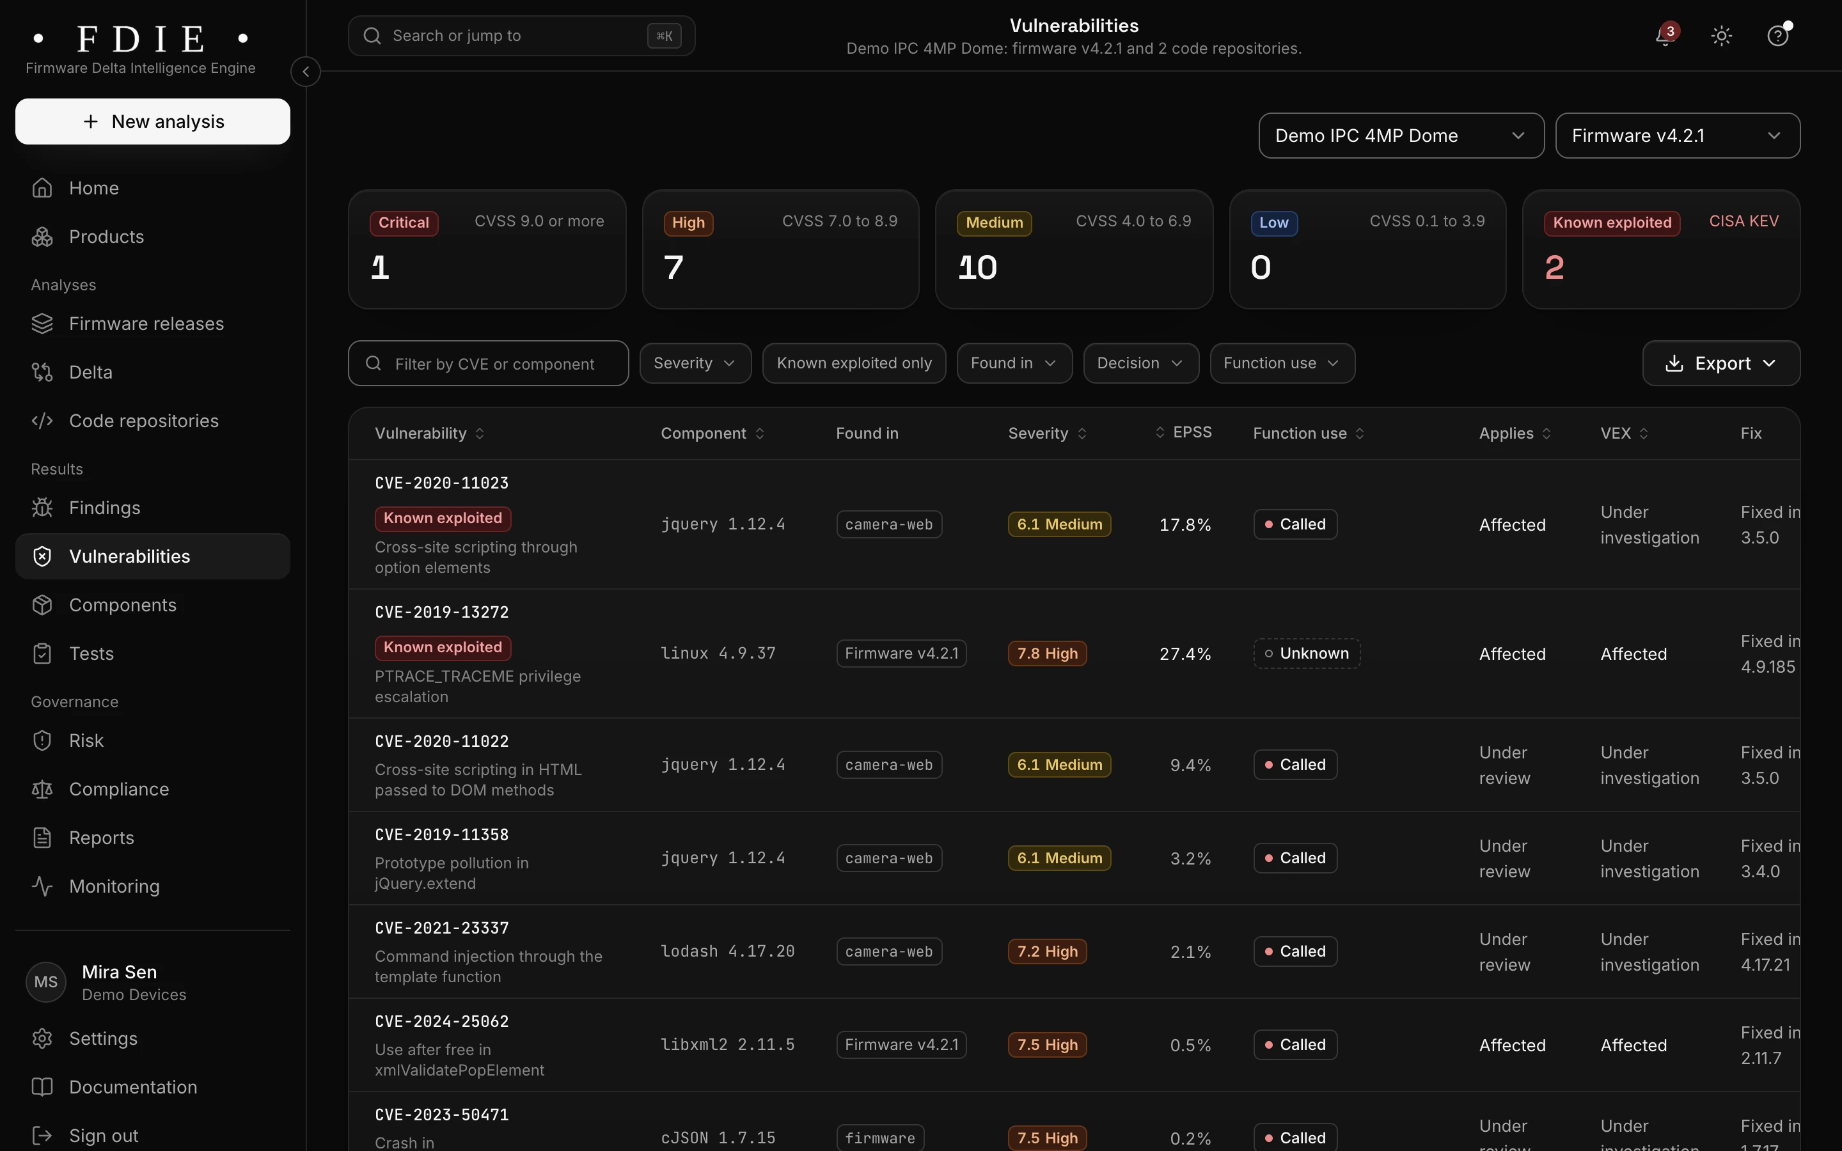Open the Demo IPC 4MP Dome product dropdown
Screen dimensions: 1842x1151
[1401, 136]
